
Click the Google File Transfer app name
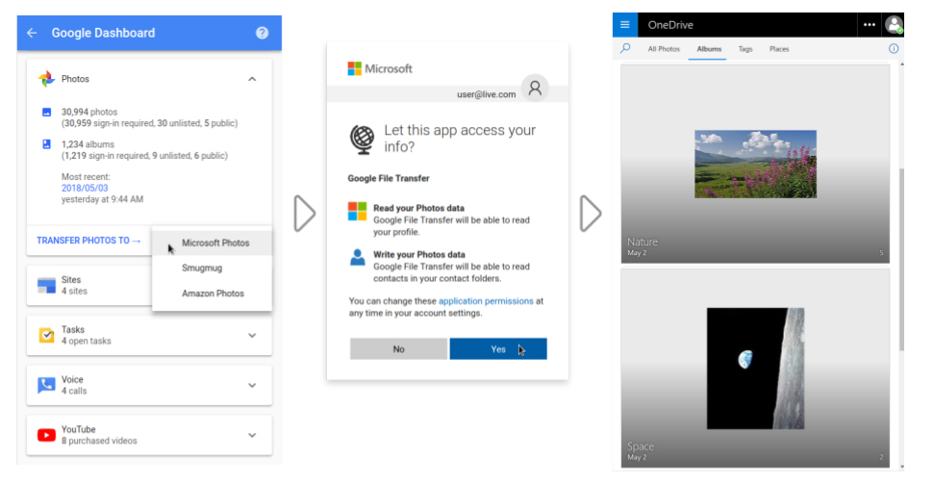pyautogui.click(x=389, y=178)
